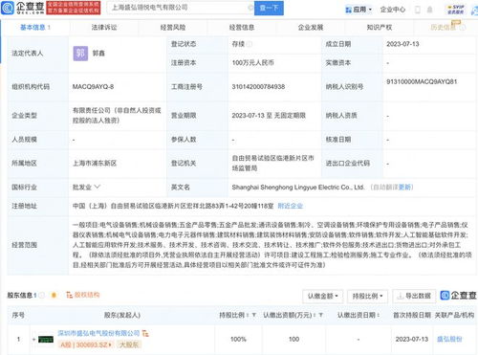Click into the company search input field
The image size is (478, 355).
180,8
